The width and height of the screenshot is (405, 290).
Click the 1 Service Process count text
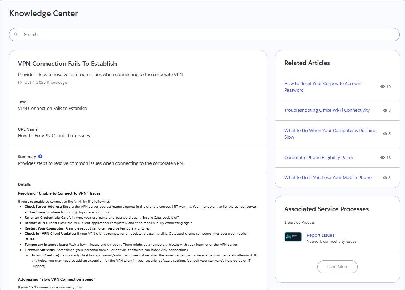tap(300, 222)
